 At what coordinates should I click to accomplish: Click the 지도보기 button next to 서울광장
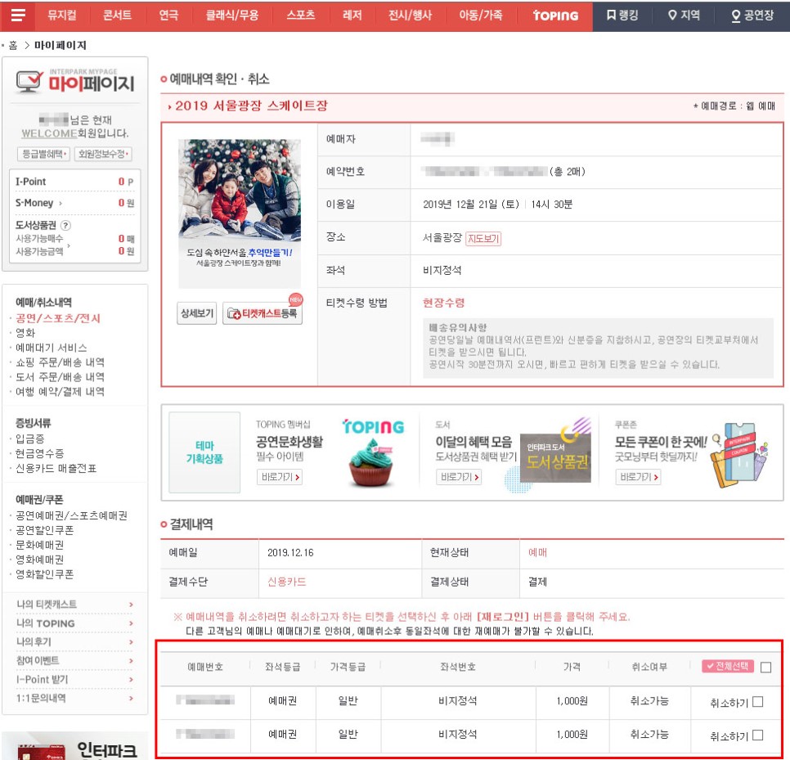(483, 238)
